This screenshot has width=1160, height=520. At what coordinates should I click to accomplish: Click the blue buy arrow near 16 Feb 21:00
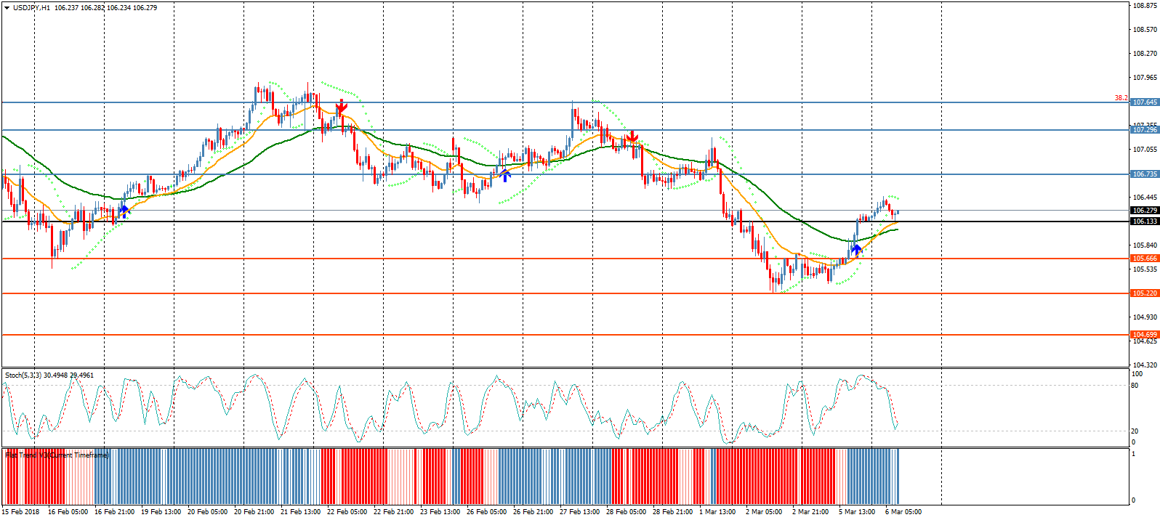(x=124, y=211)
